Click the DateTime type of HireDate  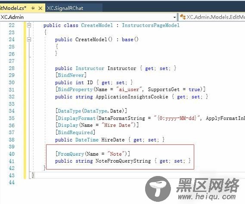(x=87, y=140)
